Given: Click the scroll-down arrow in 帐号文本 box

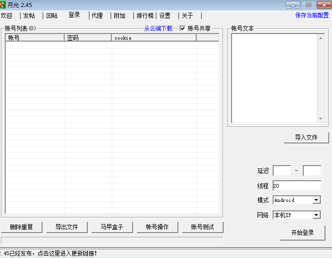Looking at the screenshot, I should tap(321, 119).
